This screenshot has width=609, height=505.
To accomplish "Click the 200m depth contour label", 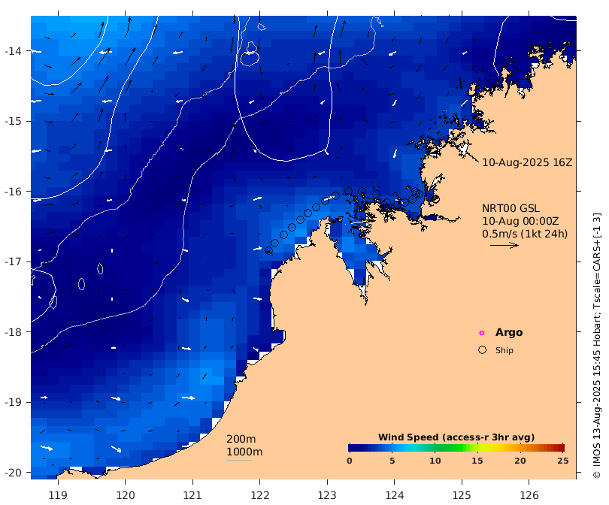I will pyautogui.click(x=241, y=439).
